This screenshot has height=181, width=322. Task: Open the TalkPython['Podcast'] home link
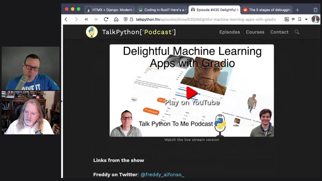pos(139,32)
